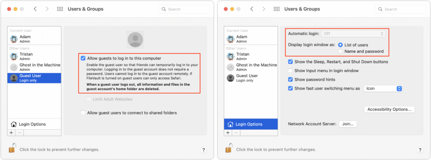The height and width of the screenshot is (160, 431).
Task: Enable Allow guest users to connect to shared folders
Action: pyautogui.click(x=83, y=113)
